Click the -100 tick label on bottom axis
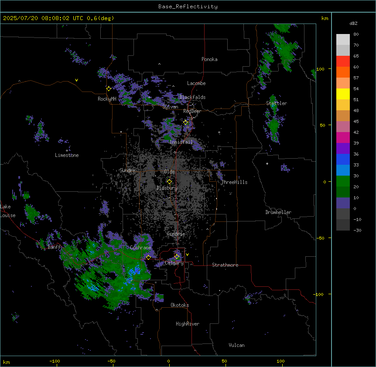376x367 pixels. pos(55,361)
